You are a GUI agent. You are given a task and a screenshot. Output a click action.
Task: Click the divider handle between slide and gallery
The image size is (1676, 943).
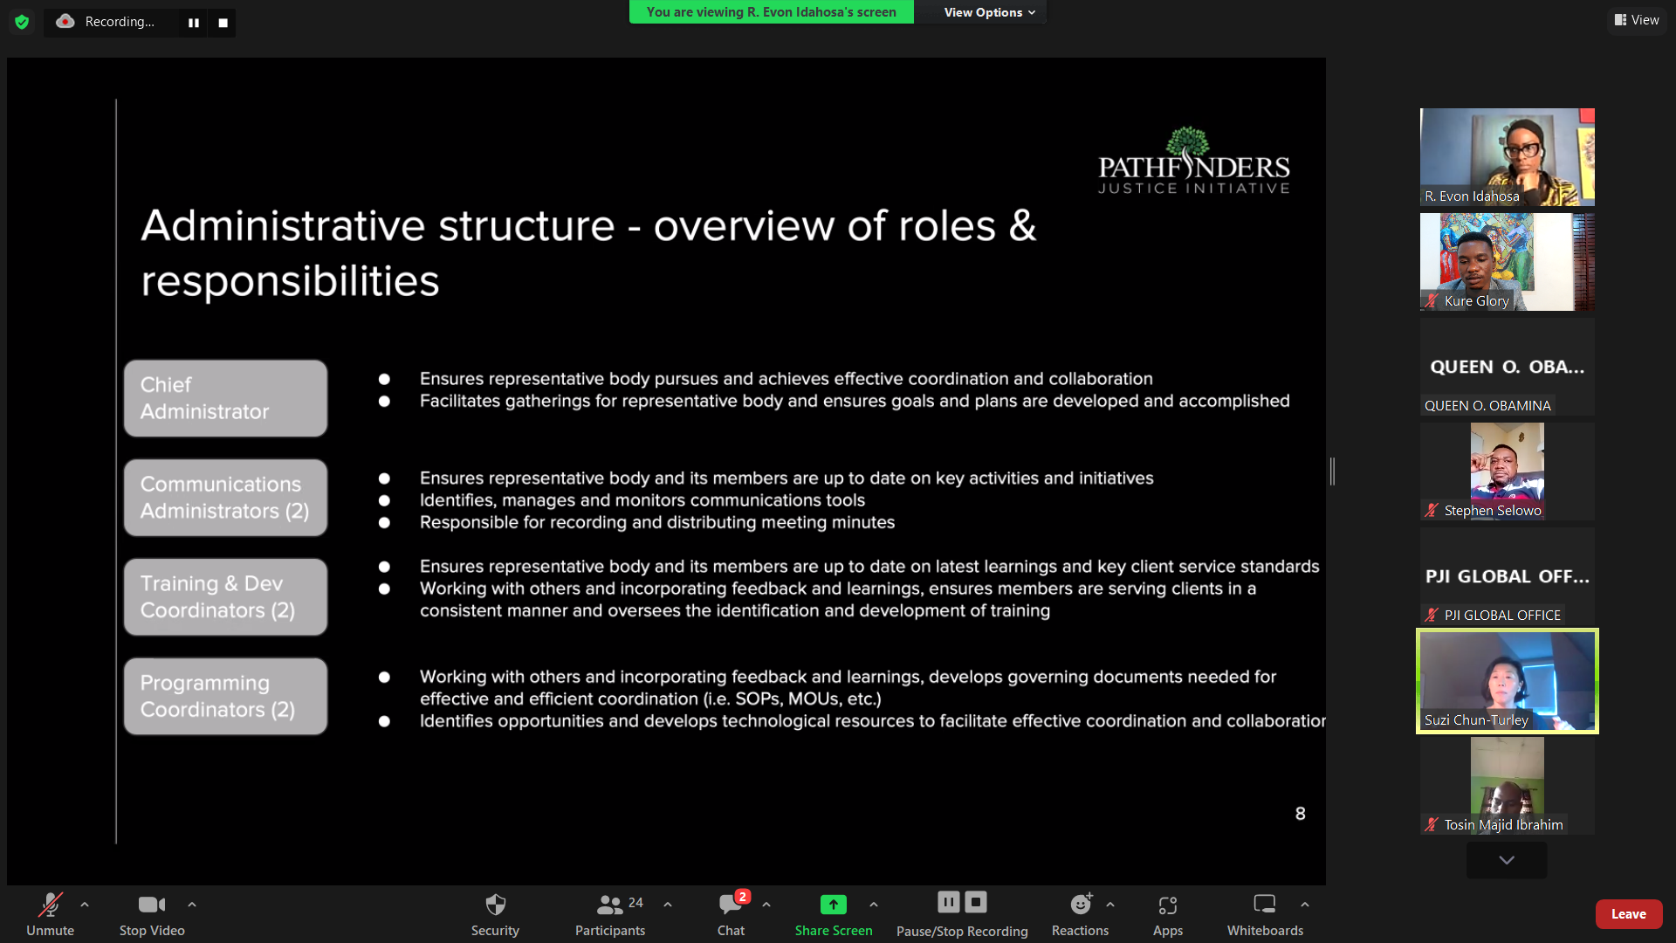click(x=1332, y=471)
